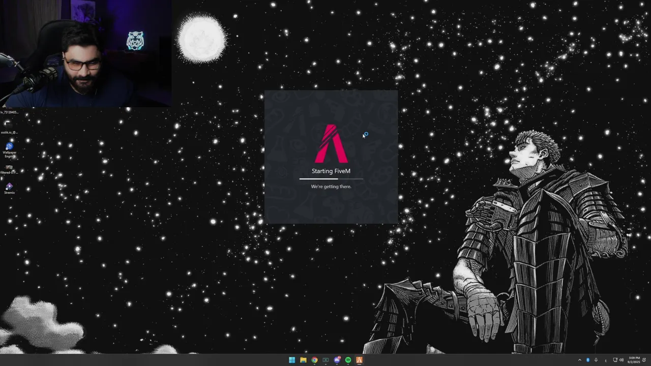Click the Bluetooth tray icon

click(x=588, y=360)
